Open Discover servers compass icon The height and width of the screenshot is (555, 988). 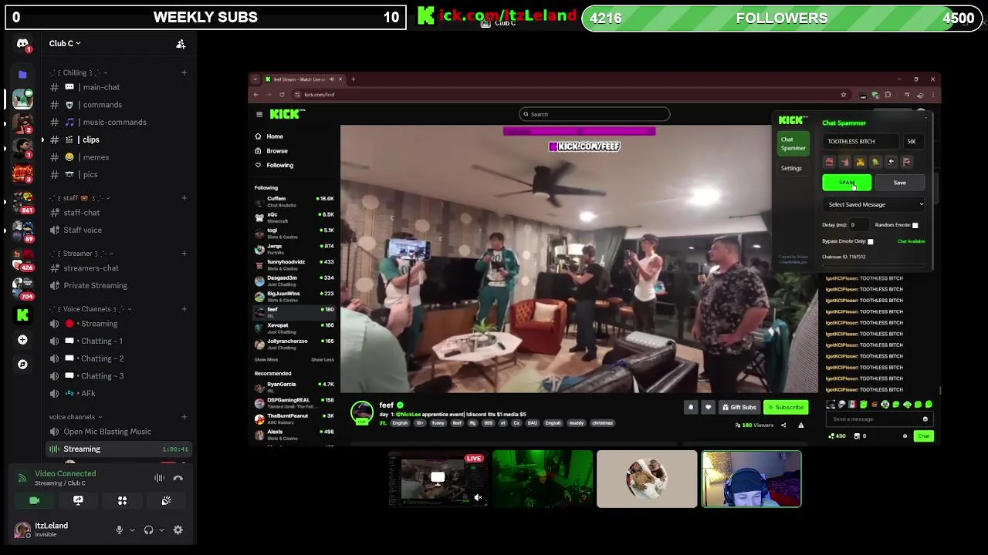tap(22, 365)
